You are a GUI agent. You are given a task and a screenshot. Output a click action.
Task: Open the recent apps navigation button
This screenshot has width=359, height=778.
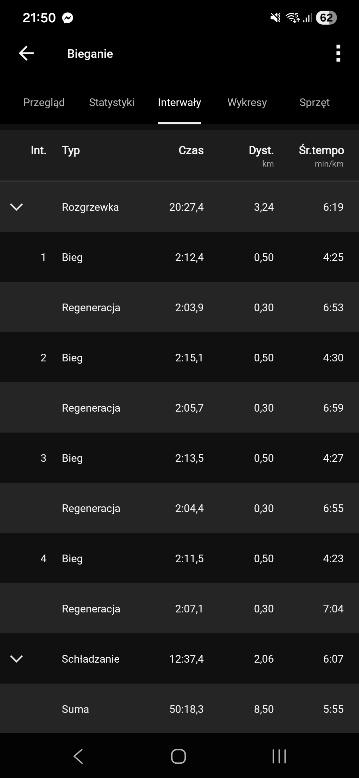click(x=279, y=756)
